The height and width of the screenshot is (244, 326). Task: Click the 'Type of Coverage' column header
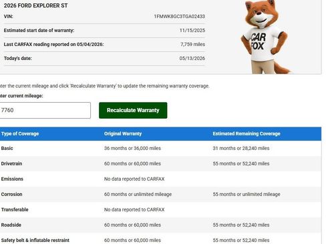(x=20, y=134)
